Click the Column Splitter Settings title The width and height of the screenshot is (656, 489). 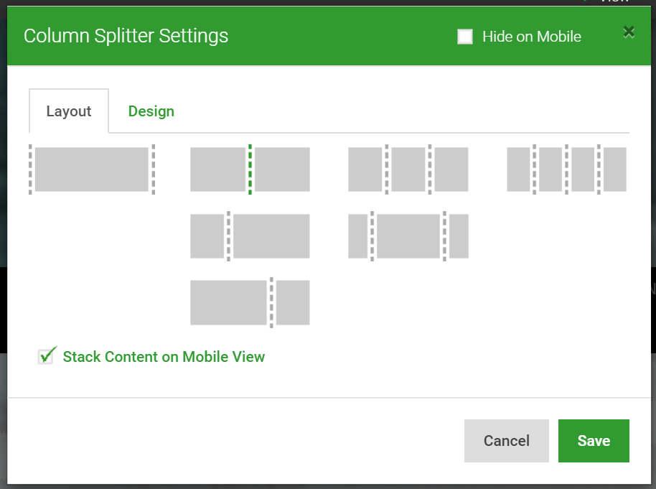pos(126,35)
